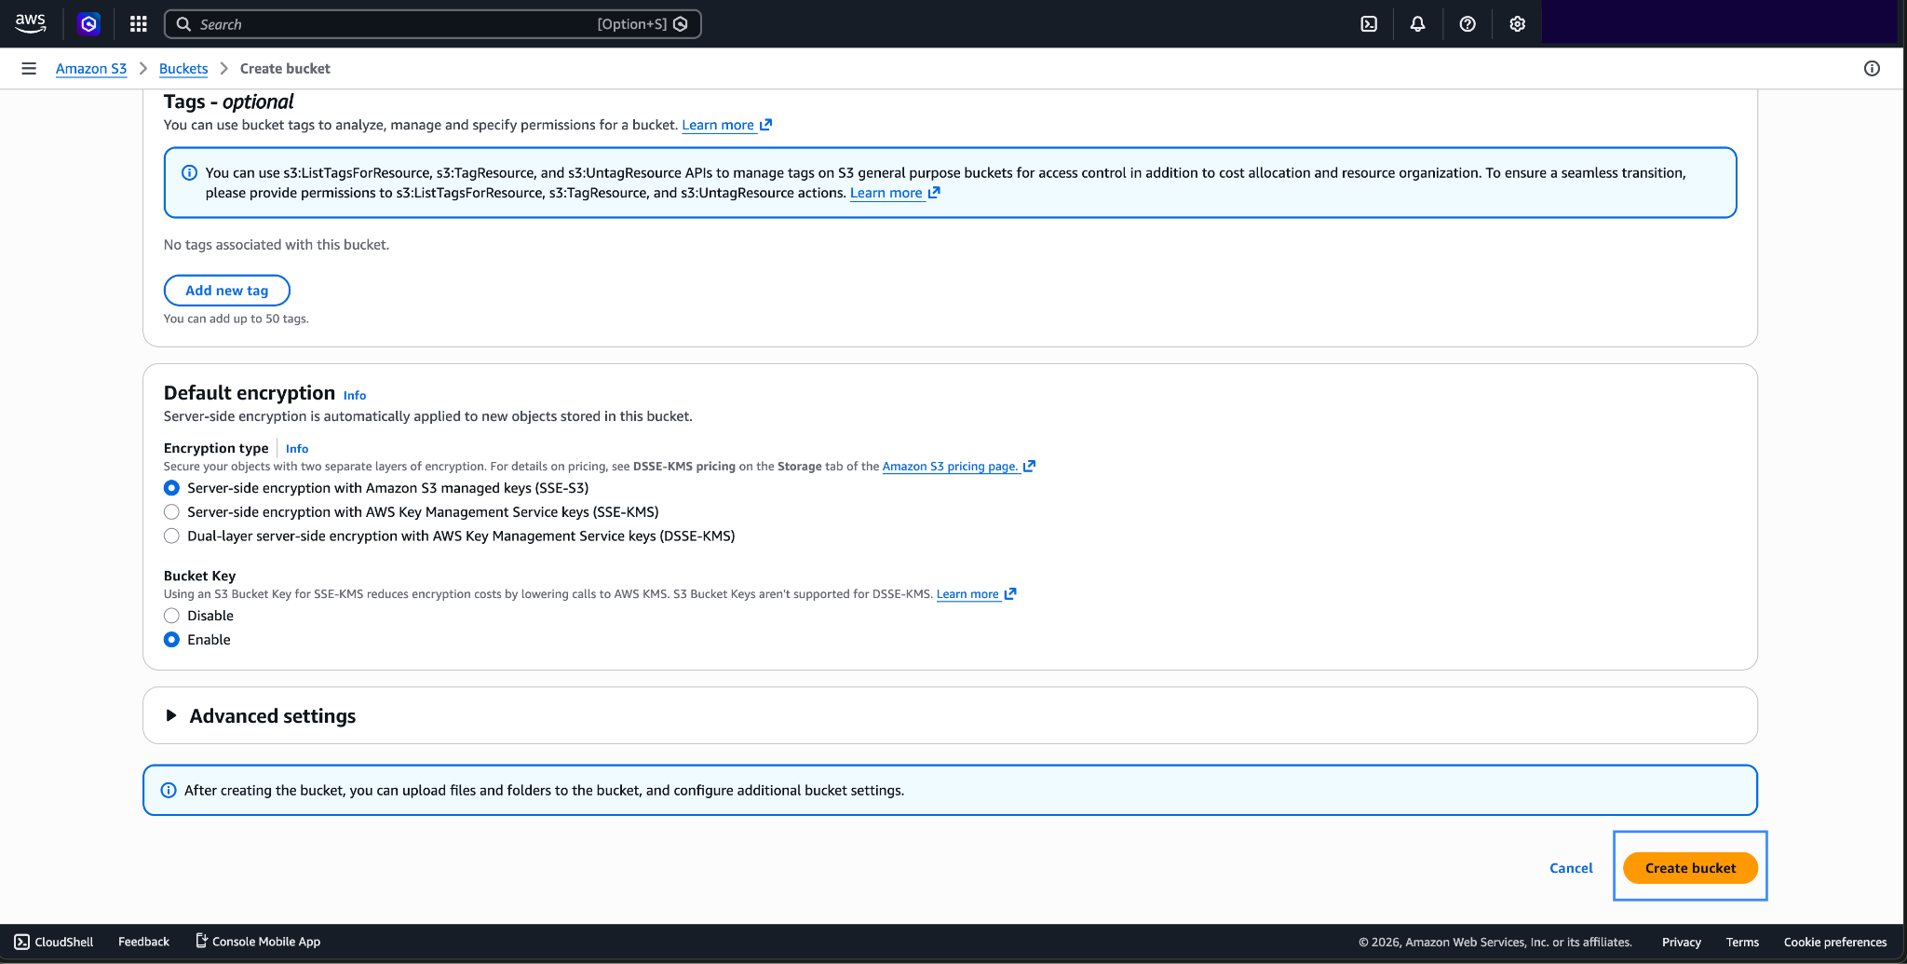This screenshot has width=1907, height=964.
Task: Open the Amazon Q assistant icon
Action: [88, 24]
